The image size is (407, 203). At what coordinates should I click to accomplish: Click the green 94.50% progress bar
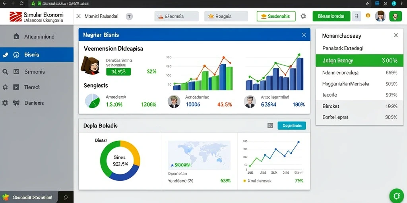118,72
